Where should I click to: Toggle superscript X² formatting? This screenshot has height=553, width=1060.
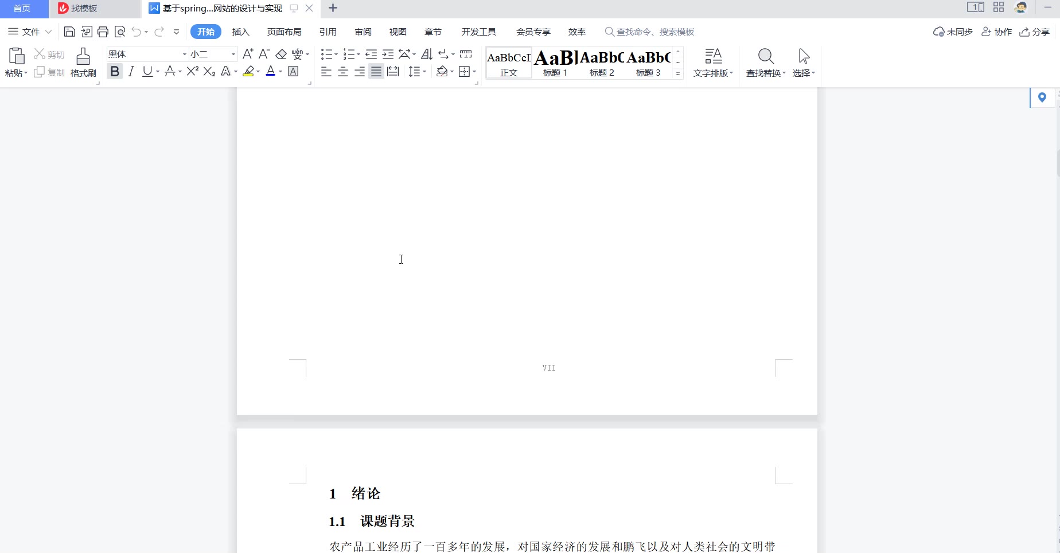tap(193, 71)
